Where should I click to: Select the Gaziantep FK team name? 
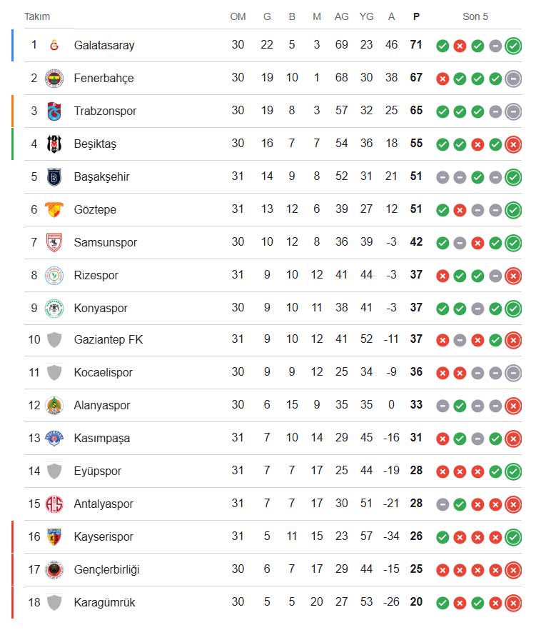pyautogui.click(x=108, y=341)
